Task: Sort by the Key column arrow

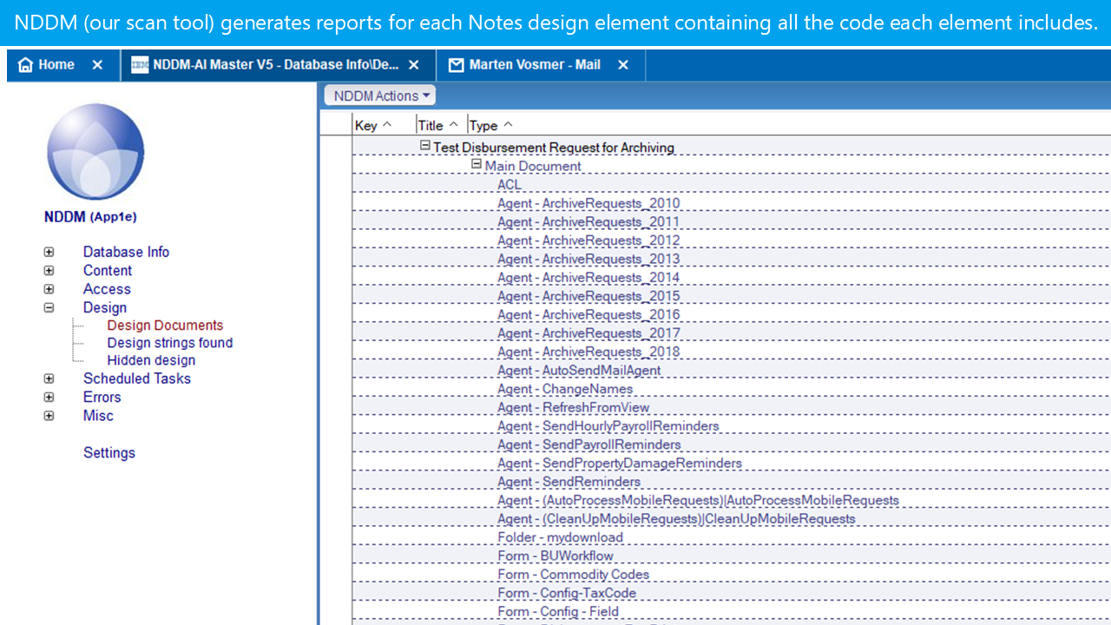Action: 387,125
